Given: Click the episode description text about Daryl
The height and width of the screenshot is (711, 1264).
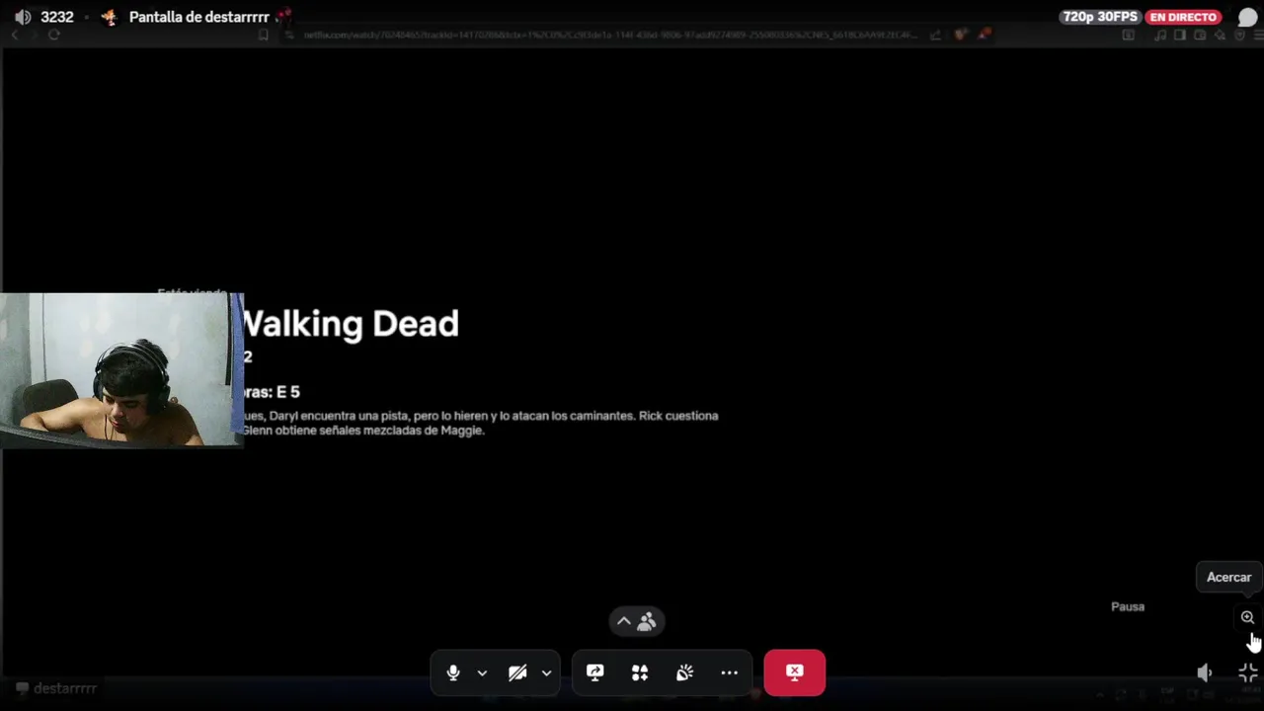Looking at the screenshot, I should pos(481,423).
